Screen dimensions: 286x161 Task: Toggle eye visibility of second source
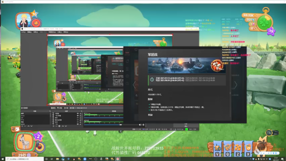[x=78, y=115]
